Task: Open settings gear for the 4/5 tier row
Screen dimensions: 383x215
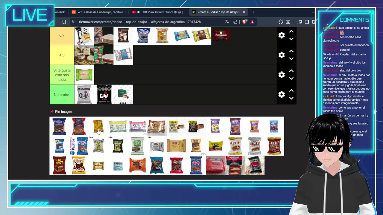Action: (x=282, y=55)
